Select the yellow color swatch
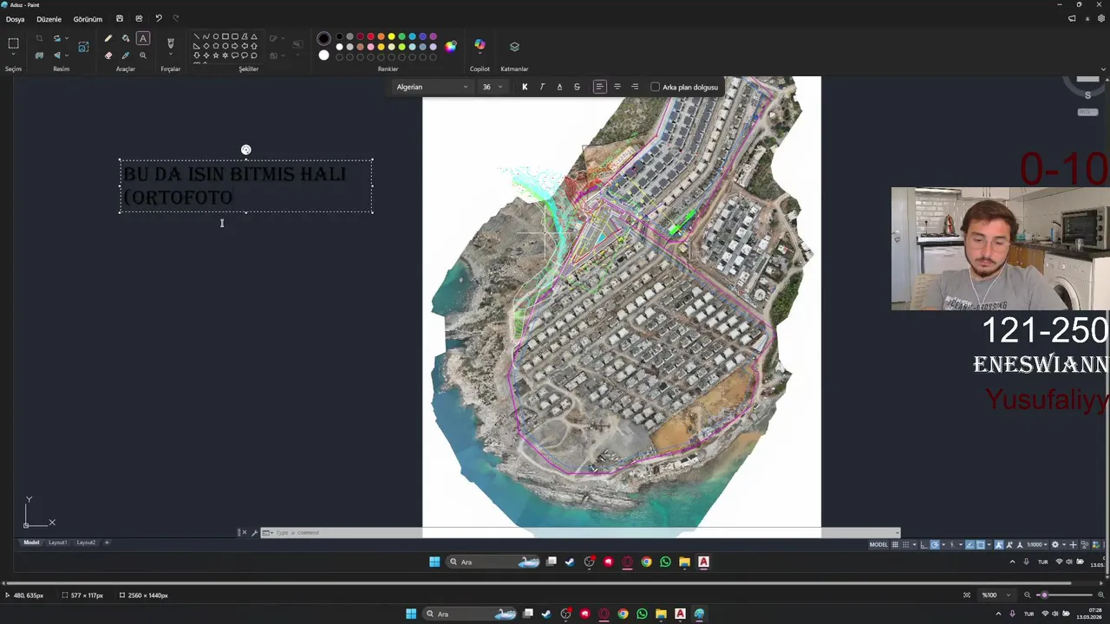Viewport: 1110px width, 624px height. click(x=391, y=36)
